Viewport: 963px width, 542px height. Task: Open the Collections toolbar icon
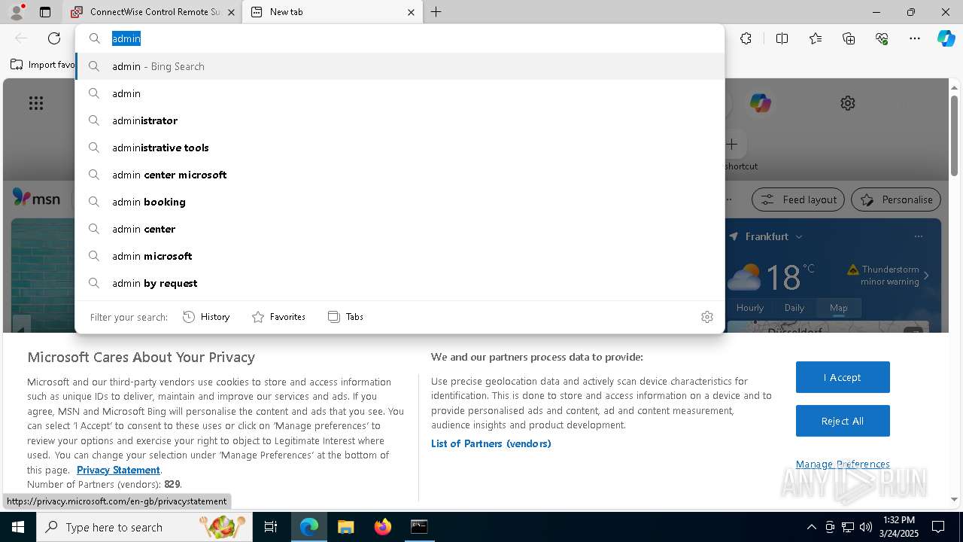pos(849,38)
